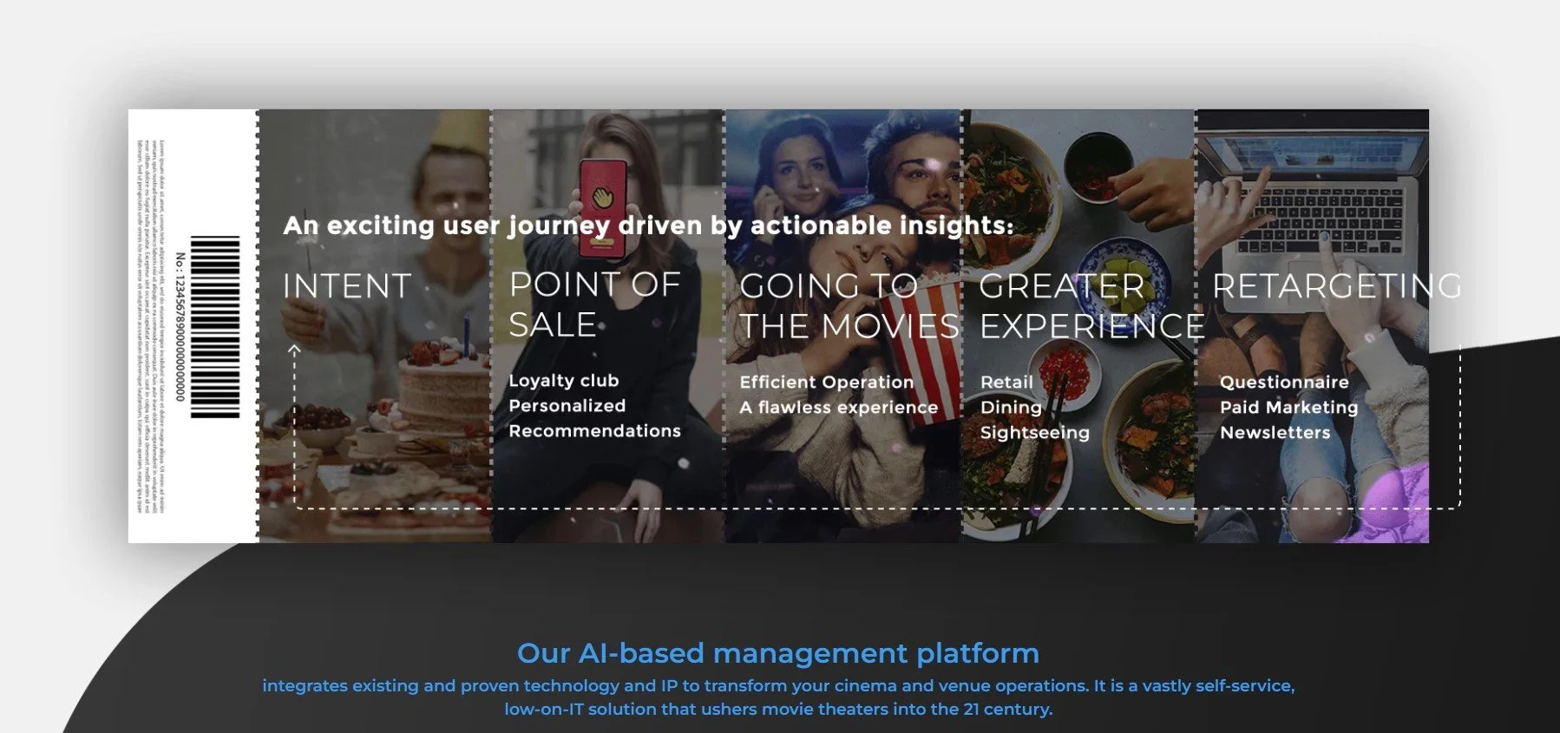Click the 'Newsletters' text

(x=1275, y=433)
